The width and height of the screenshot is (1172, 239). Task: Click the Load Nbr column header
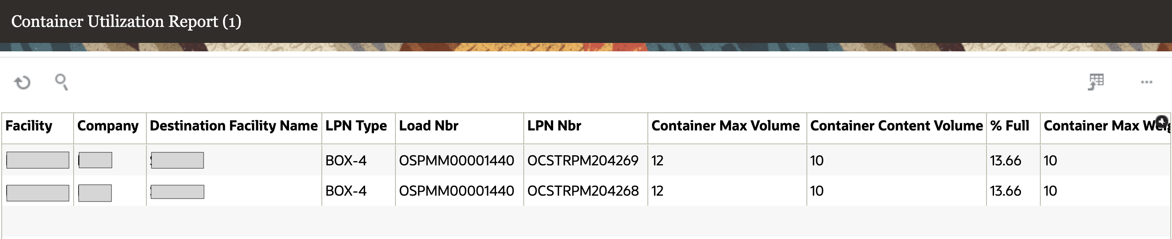[429, 126]
